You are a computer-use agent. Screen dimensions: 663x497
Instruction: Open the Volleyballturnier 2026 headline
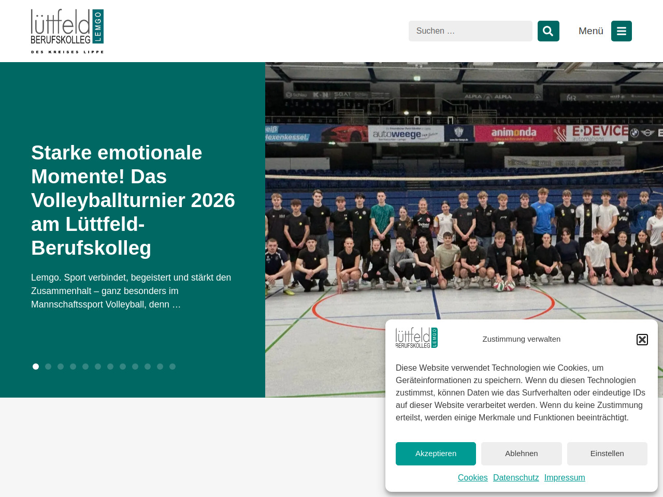pos(133,200)
